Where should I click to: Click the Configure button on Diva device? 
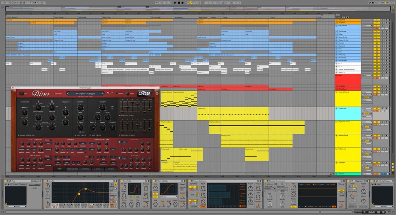point(35,181)
